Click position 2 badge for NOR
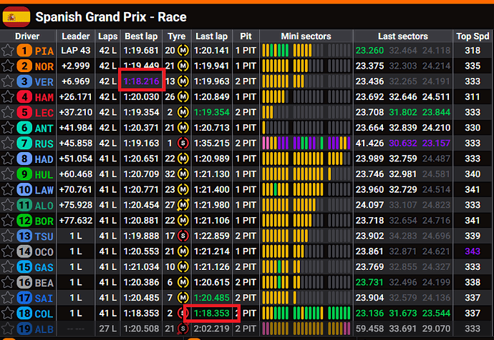 24,66
